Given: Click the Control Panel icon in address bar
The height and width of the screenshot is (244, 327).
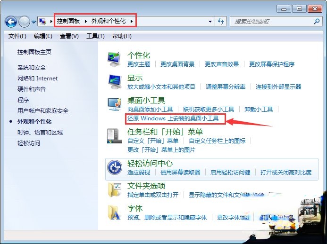Looking at the screenshot, I should [43, 21].
